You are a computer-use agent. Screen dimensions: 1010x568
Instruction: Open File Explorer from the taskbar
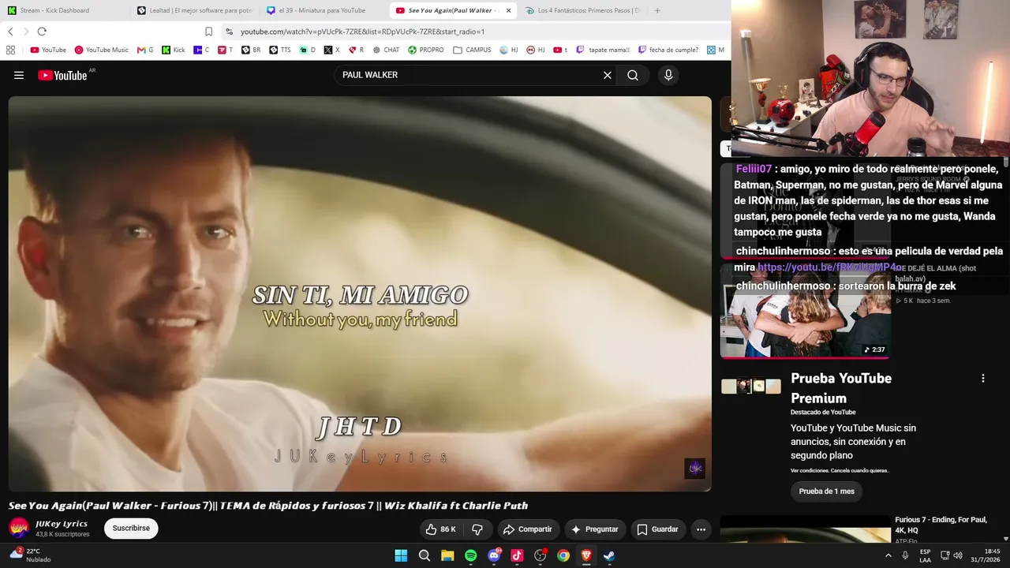coord(447,555)
